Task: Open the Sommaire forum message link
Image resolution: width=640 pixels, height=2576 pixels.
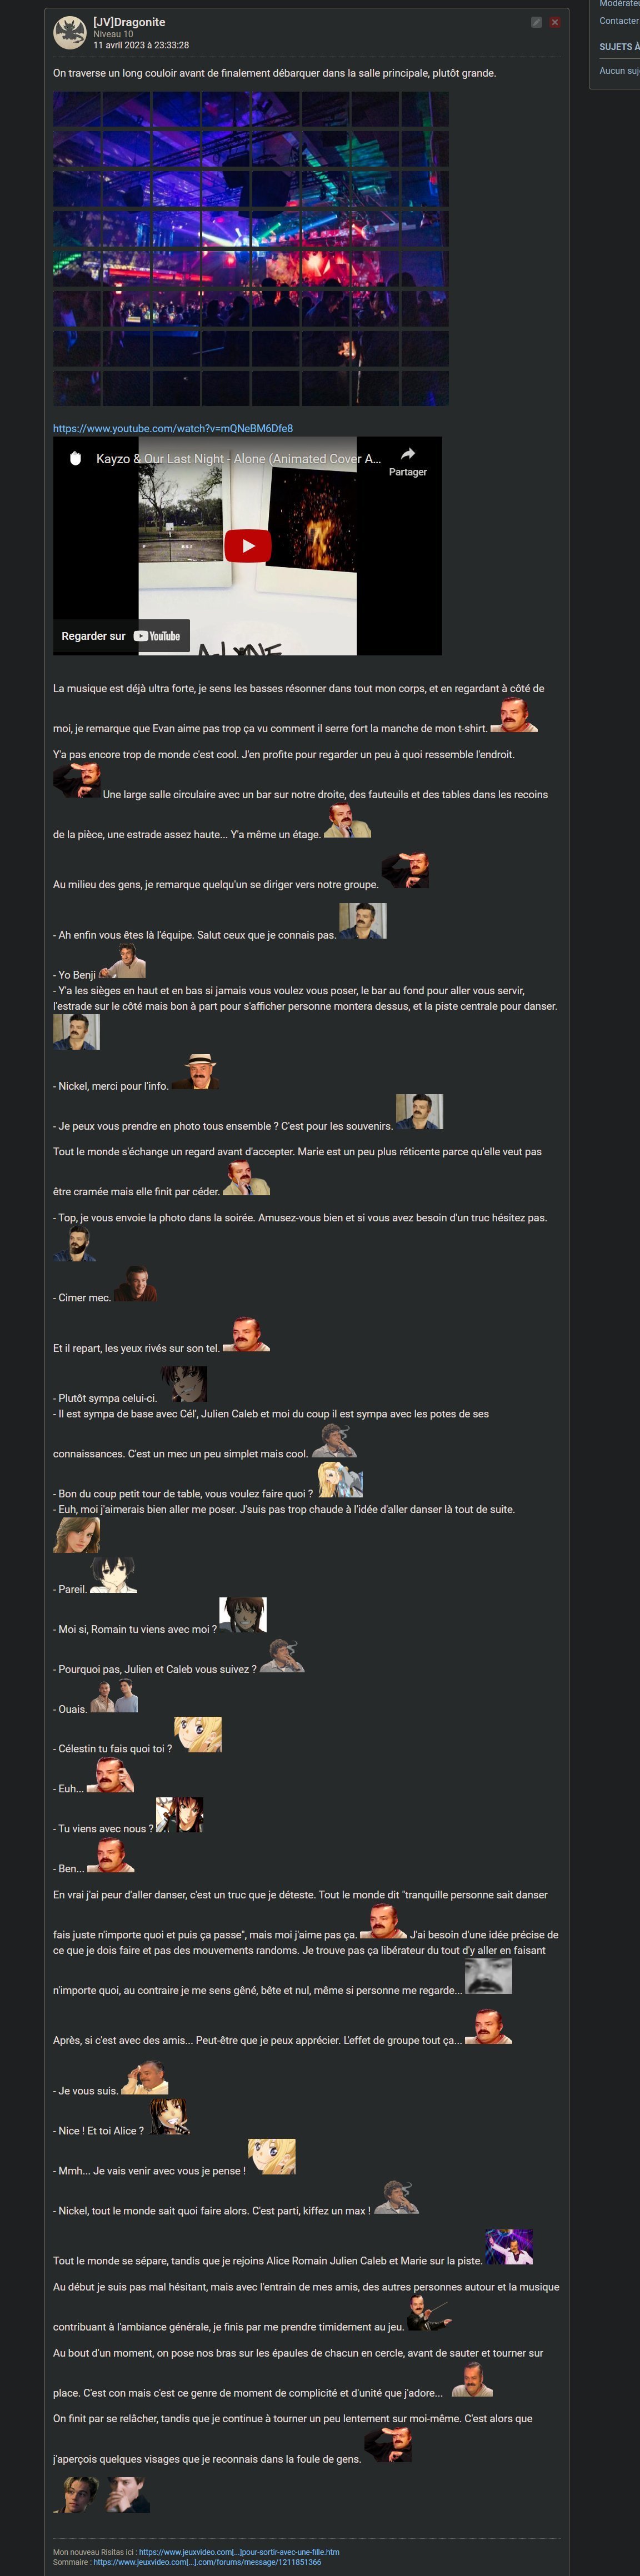Action: point(207,2561)
